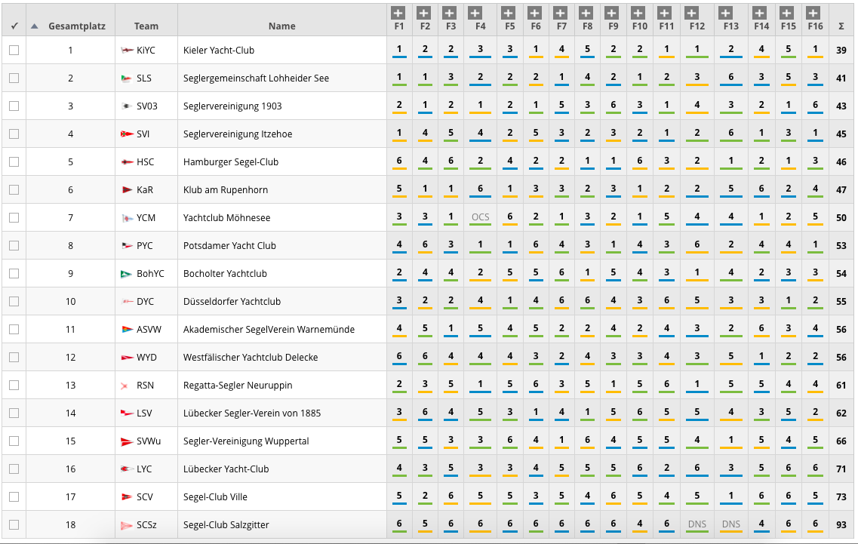Click the Σ total column header
This screenshot has width=858, height=544.
pyautogui.click(x=841, y=26)
